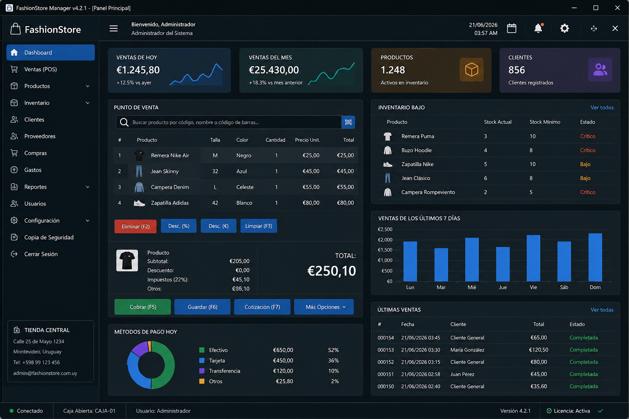The height and width of the screenshot is (419, 629).
Task: Open Clientes in sidebar
Action: point(50,119)
